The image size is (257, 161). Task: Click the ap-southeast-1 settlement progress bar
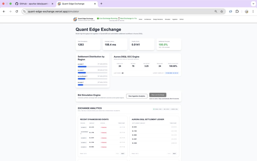(x=92, y=79)
